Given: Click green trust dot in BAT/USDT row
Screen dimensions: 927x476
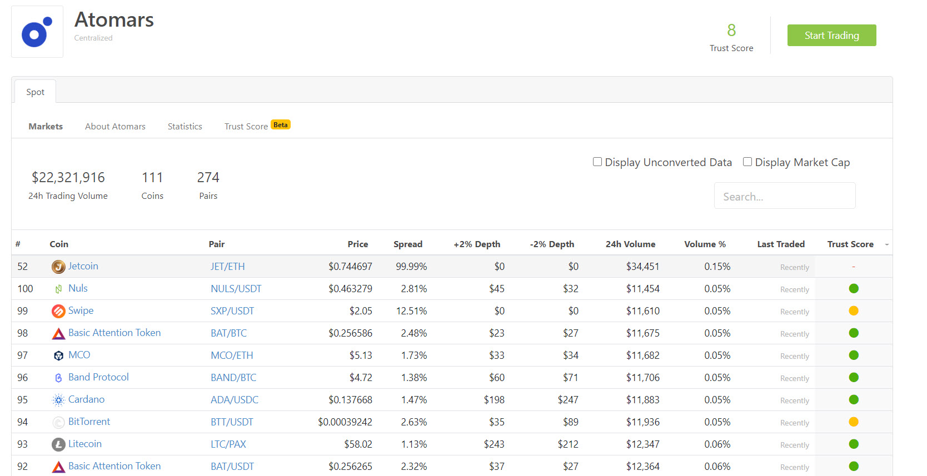Looking at the screenshot, I should [854, 466].
